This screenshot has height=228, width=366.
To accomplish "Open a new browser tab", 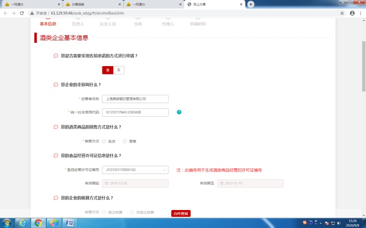I will coord(251,4).
